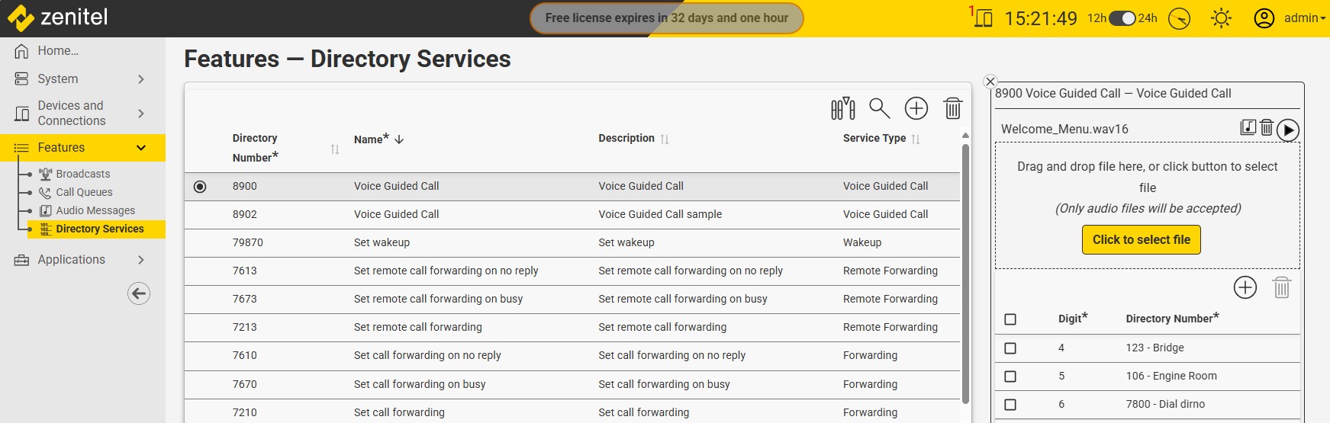
Task: Expand Devices and Connections chevron
Action: pos(140,114)
